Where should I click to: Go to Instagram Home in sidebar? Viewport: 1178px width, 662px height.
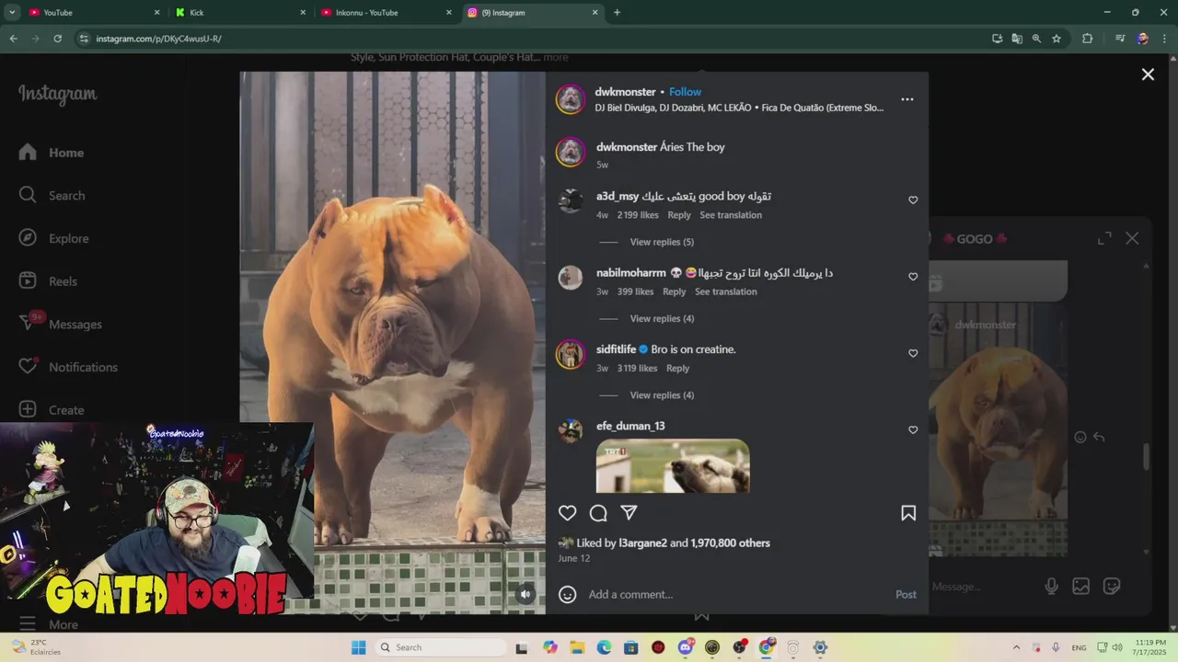click(52, 153)
